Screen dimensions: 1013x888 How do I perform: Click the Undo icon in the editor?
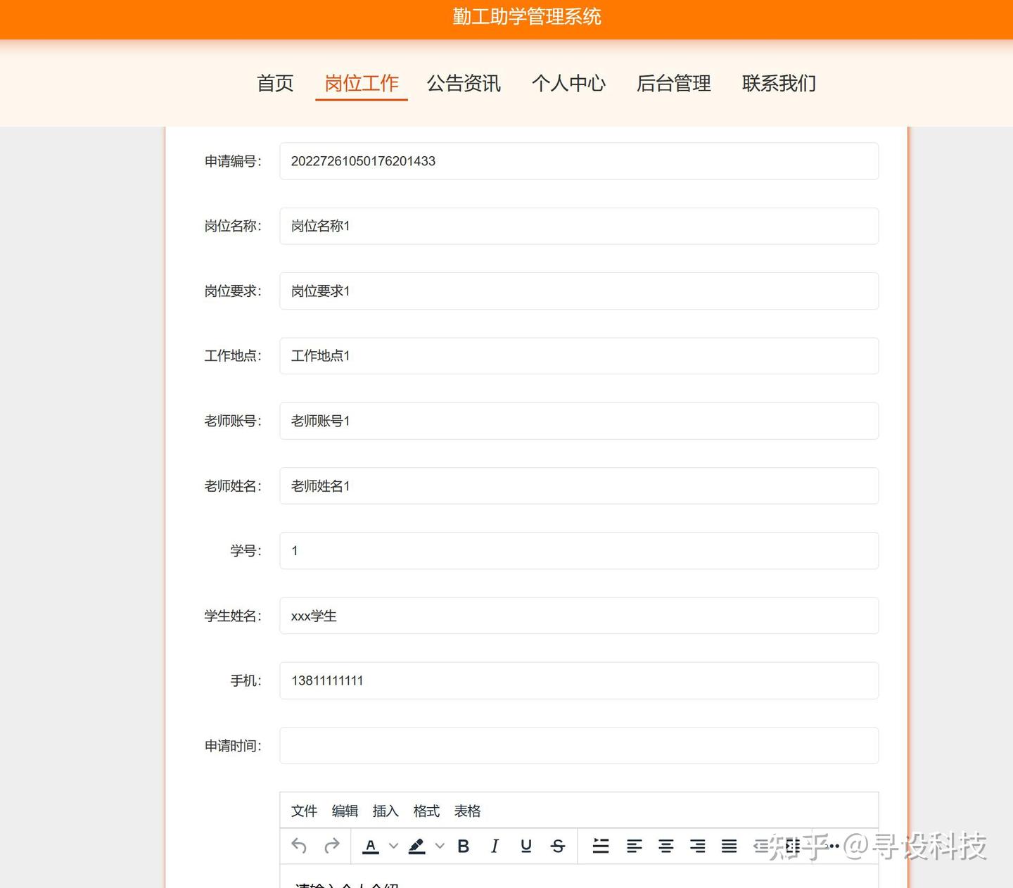298,846
